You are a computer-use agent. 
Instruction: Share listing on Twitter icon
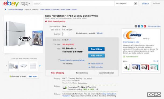(142, 26)
